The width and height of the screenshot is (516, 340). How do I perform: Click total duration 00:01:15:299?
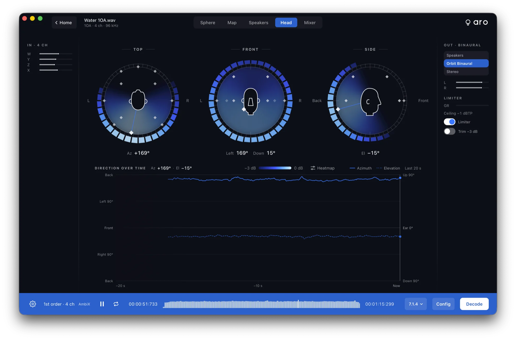click(x=380, y=304)
